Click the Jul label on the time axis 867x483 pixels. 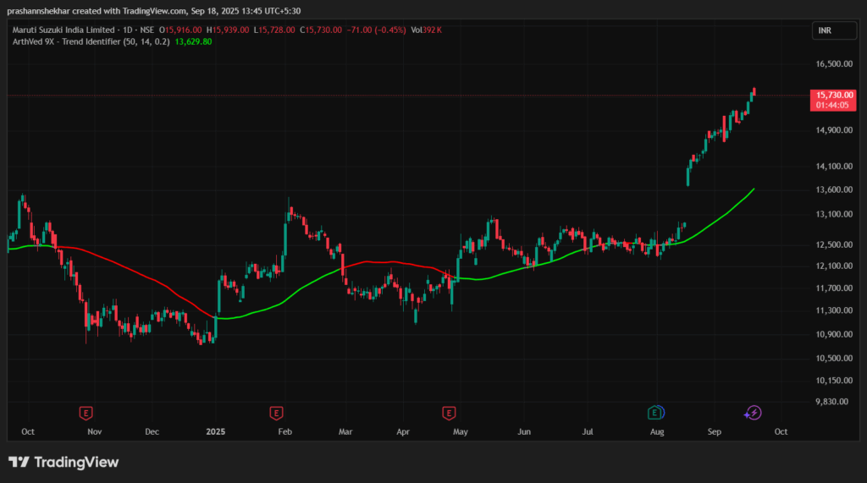588,431
